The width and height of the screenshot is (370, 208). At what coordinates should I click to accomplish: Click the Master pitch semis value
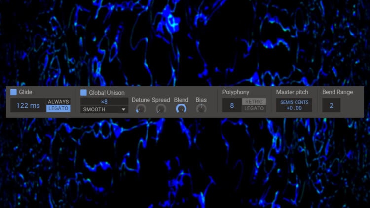289,108
